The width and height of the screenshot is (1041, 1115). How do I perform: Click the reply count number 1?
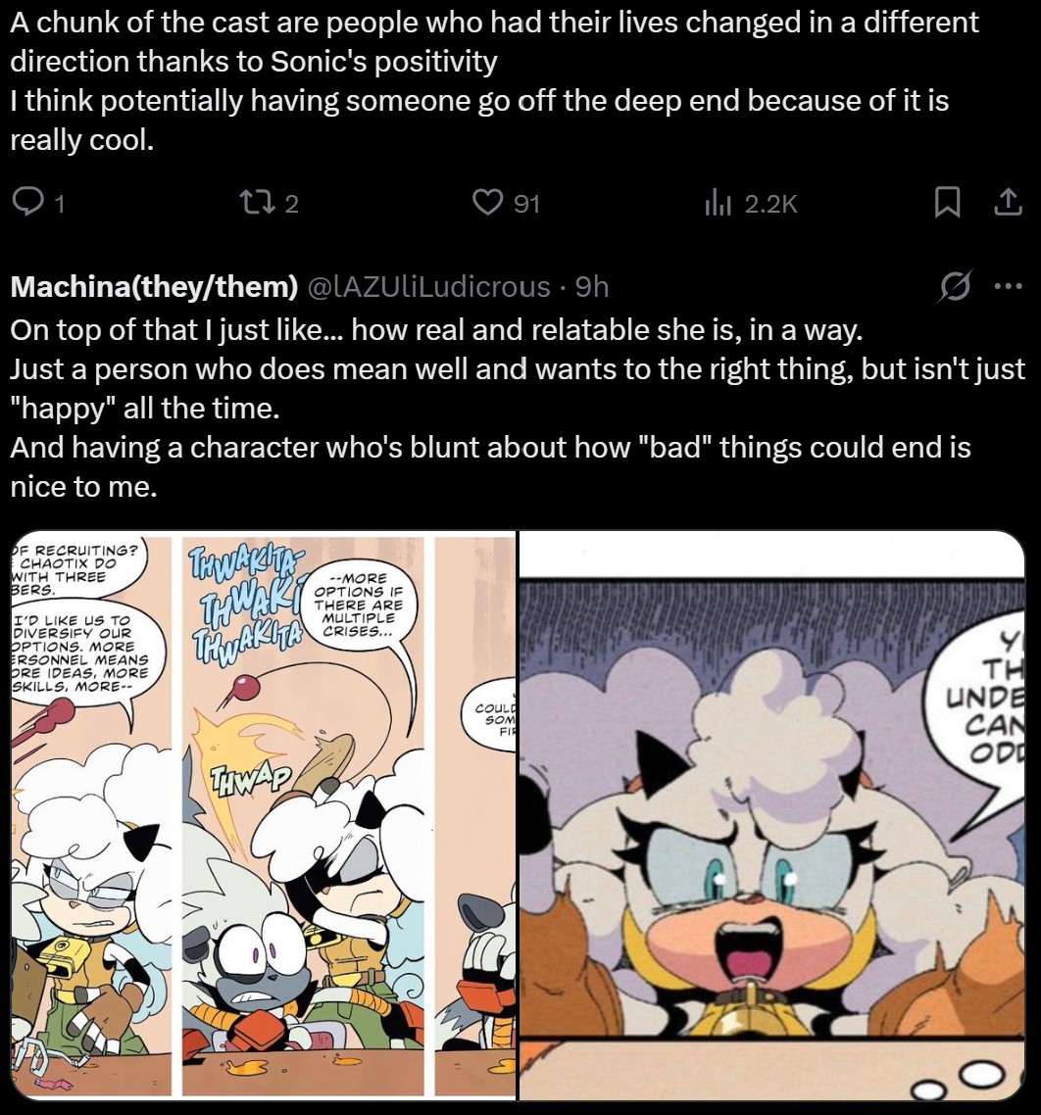click(x=60, y=205)
